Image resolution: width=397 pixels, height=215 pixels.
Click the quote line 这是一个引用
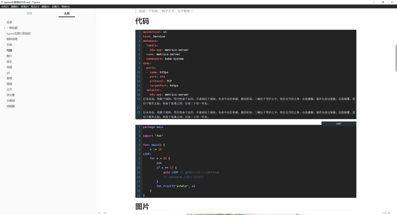[x=166, y=11]
